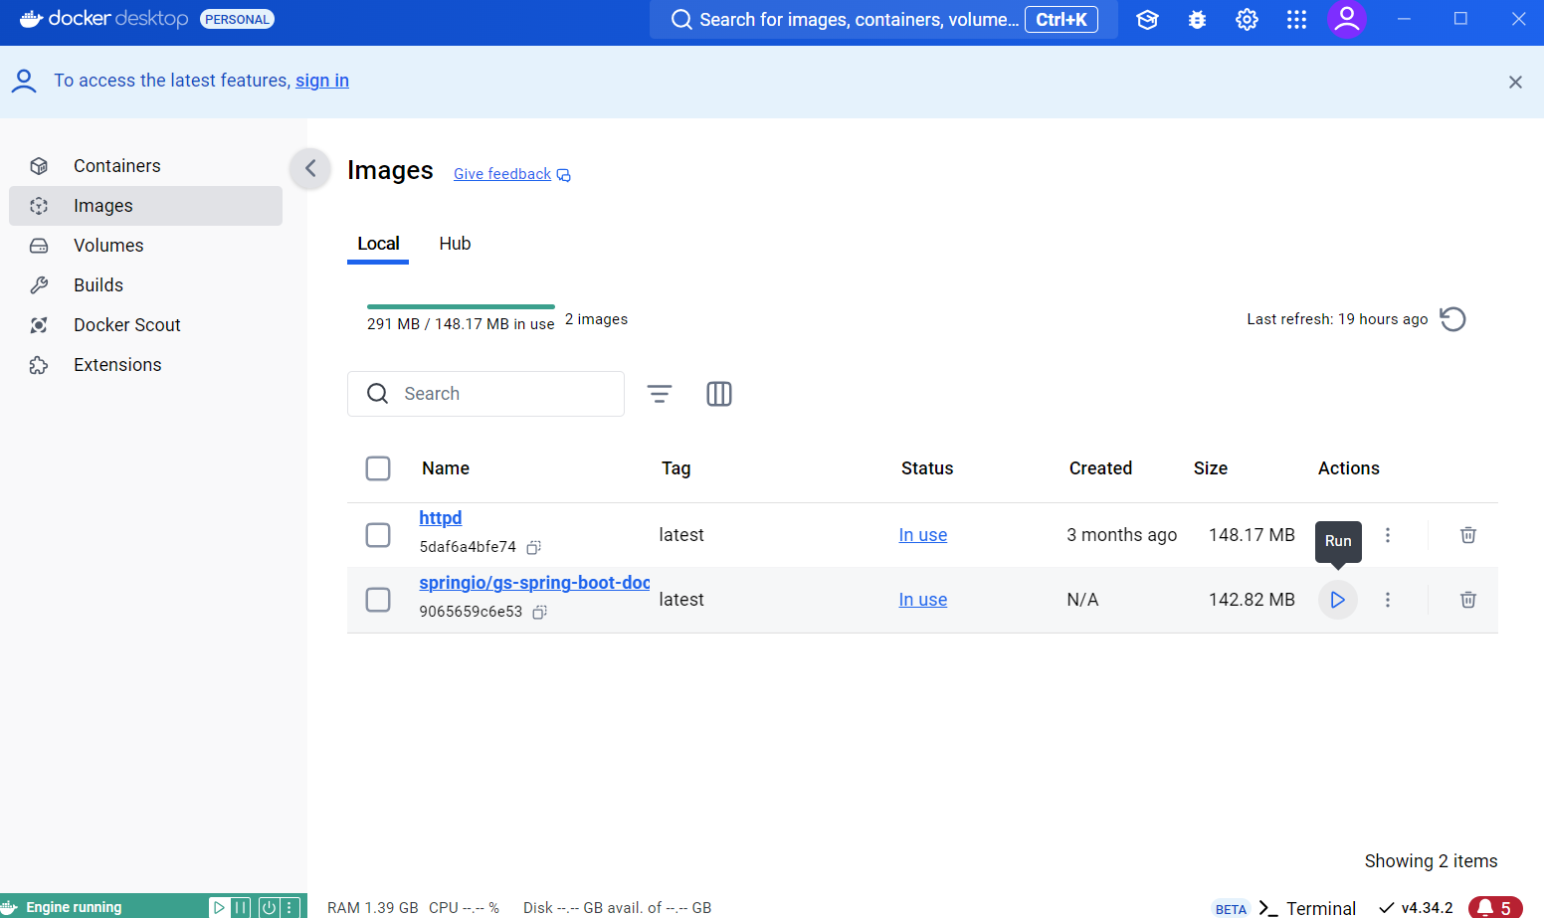Open Extensions in the sidebar
1544x918 pixels.
click(145, 365)
